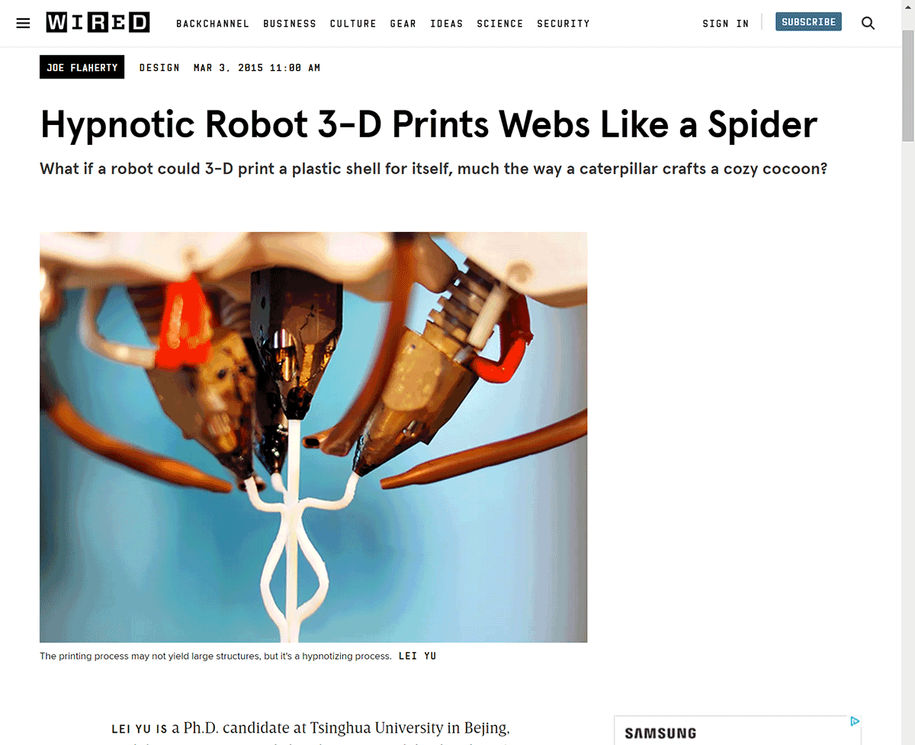Click the WIRED logo

98,23
